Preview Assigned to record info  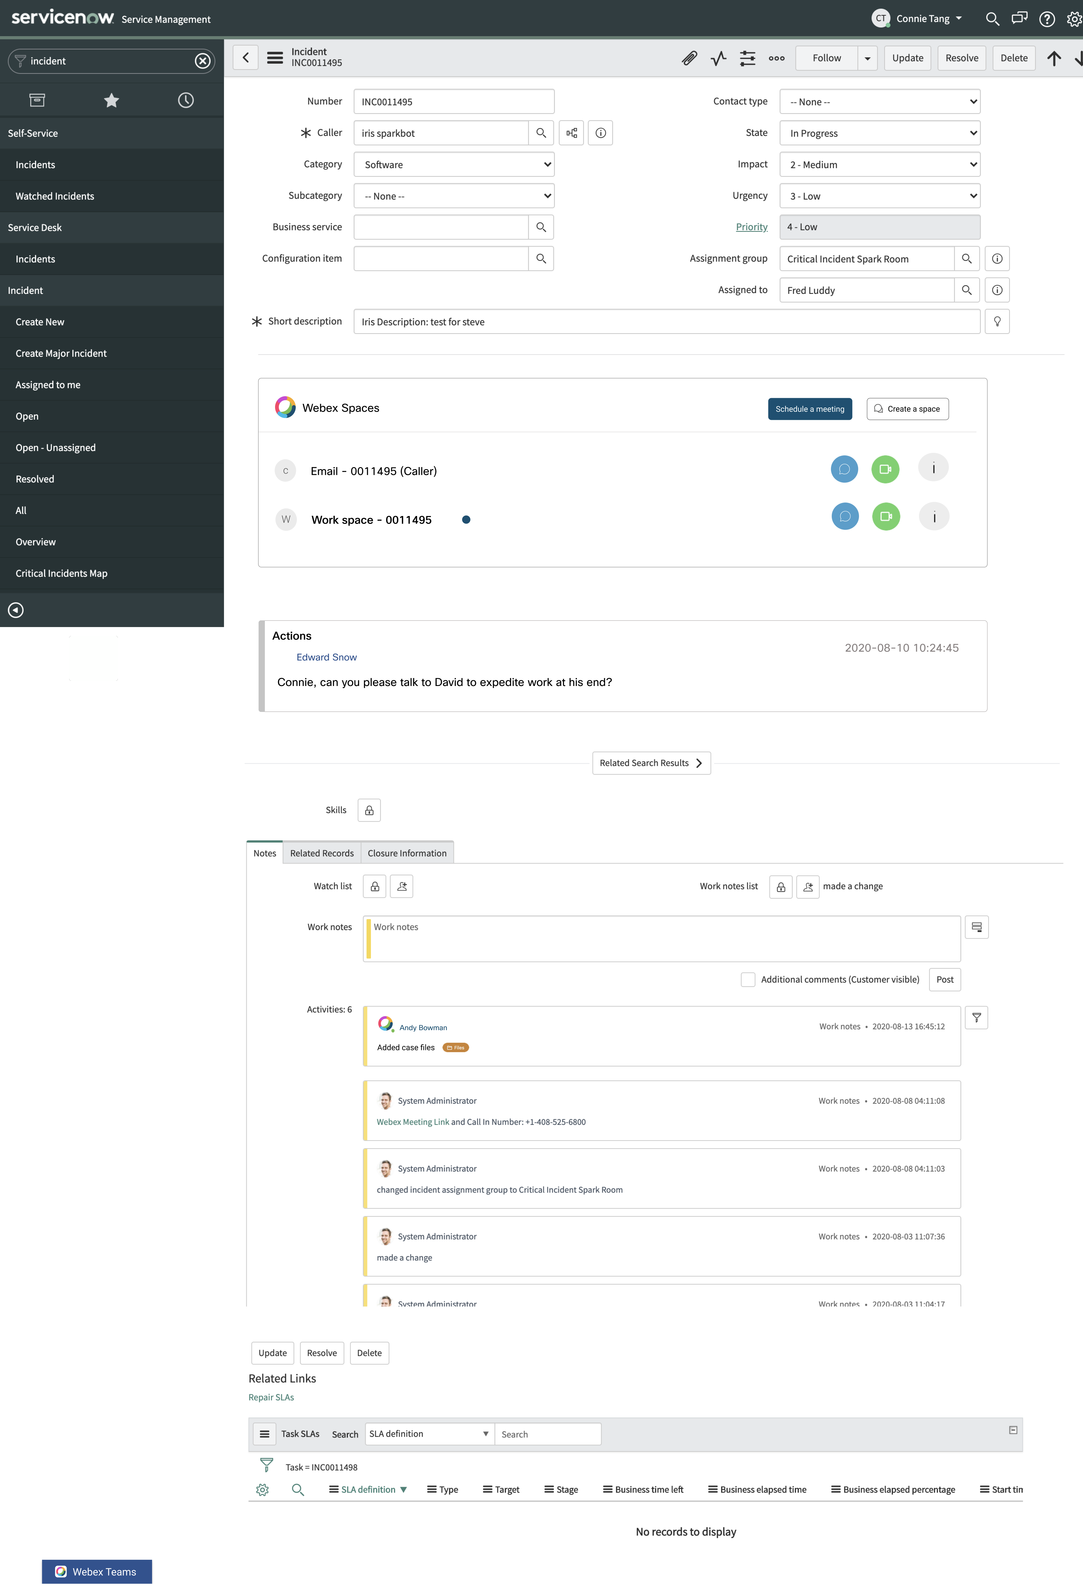point(998,290)
